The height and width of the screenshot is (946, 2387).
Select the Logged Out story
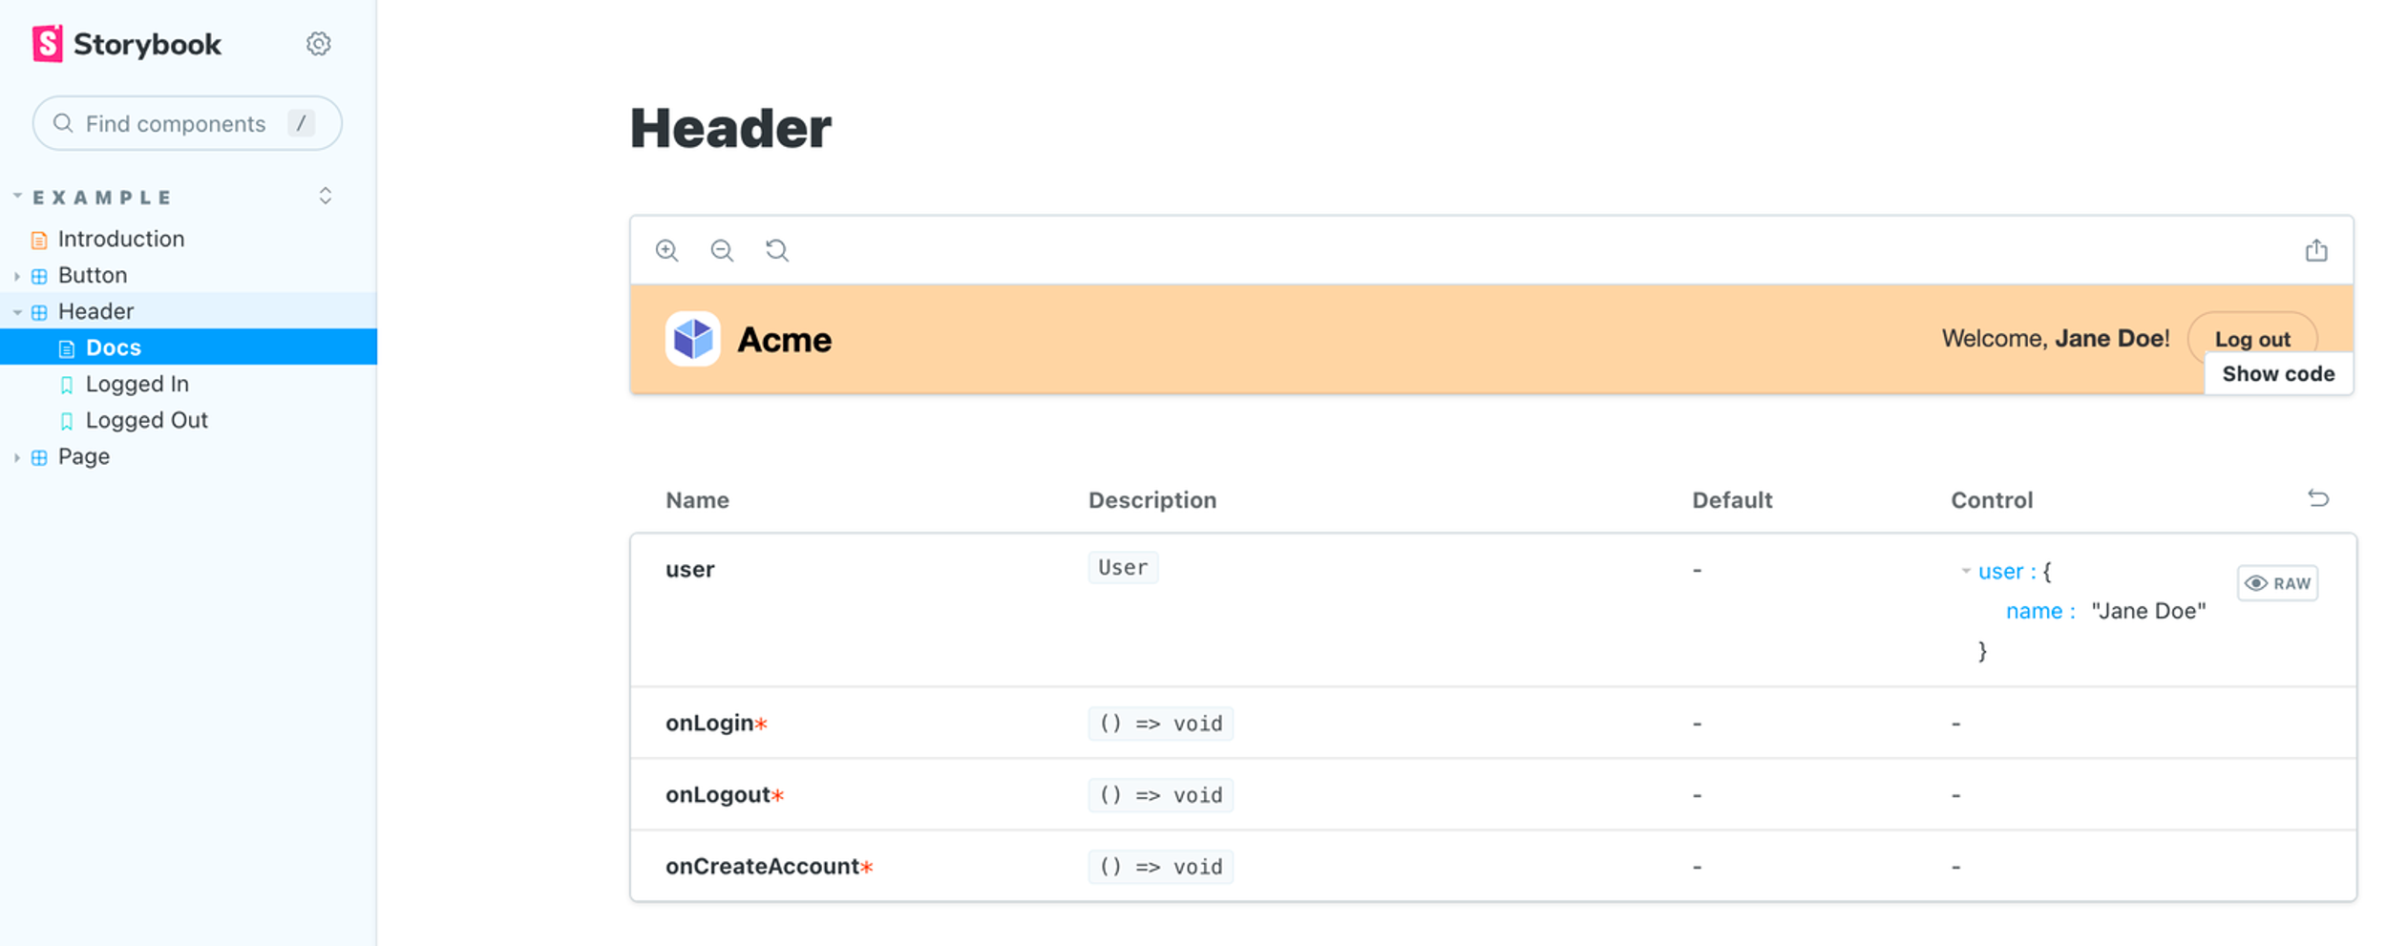147,420
